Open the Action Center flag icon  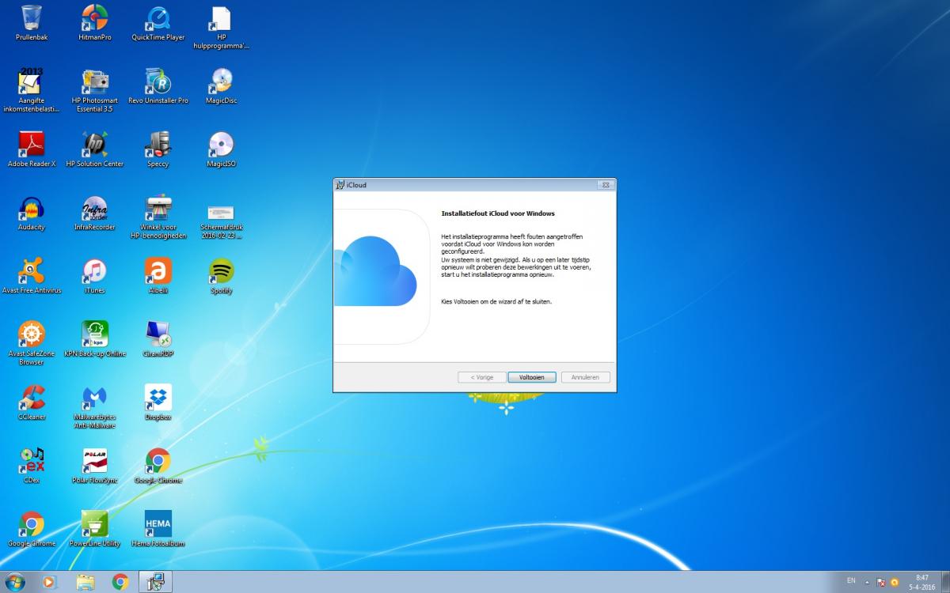click(881, 582)
